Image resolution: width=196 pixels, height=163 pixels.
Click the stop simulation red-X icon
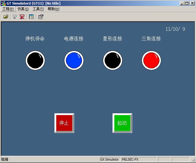[x=22, y=17]
